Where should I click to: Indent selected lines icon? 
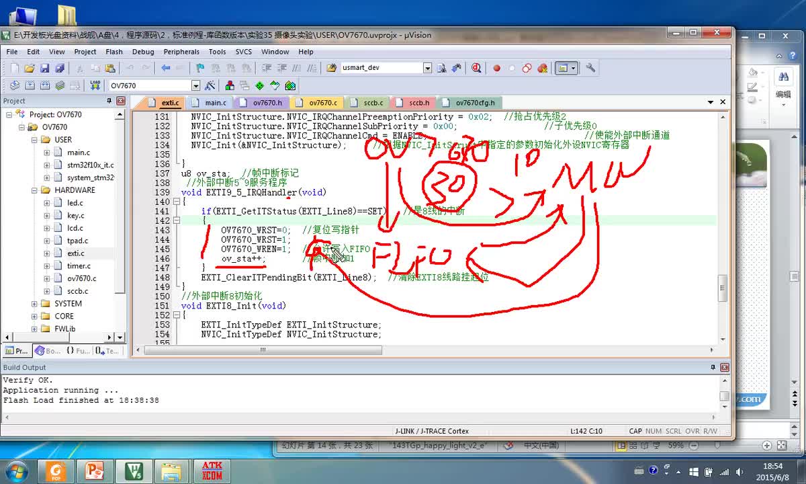coord(267,68)
